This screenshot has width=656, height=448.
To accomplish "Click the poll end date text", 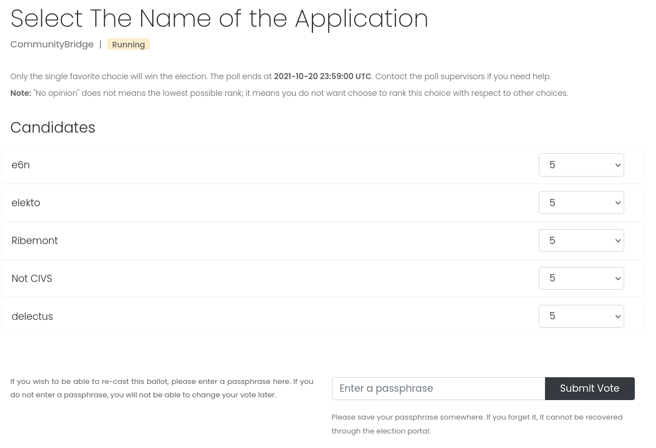I will coord(322,76).
